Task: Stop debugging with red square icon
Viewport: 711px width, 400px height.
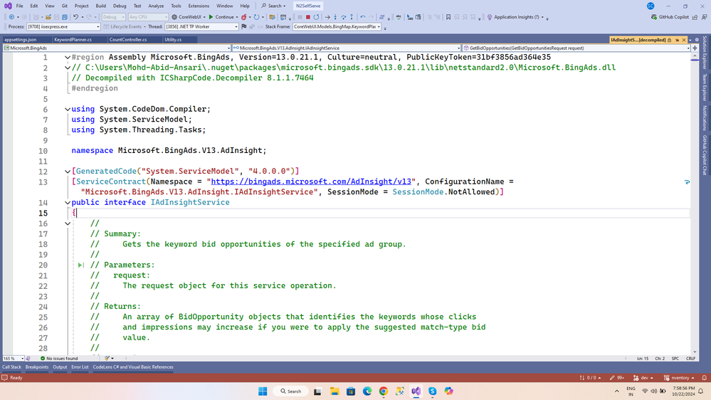Action: click(x=308, y=17)
